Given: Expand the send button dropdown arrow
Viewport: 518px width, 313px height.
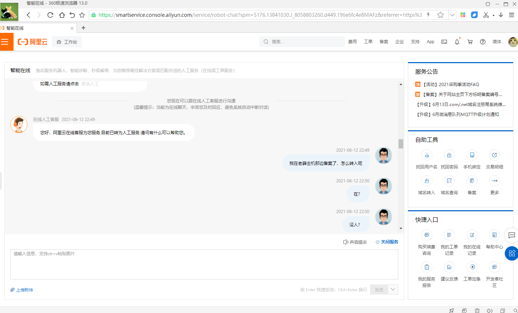Looking at the screenshot, I should click(393, 289).
